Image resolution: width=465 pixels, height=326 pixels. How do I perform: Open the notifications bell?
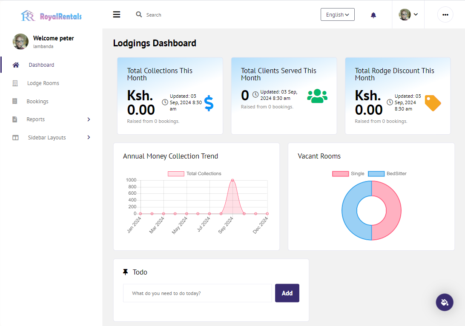373,15
